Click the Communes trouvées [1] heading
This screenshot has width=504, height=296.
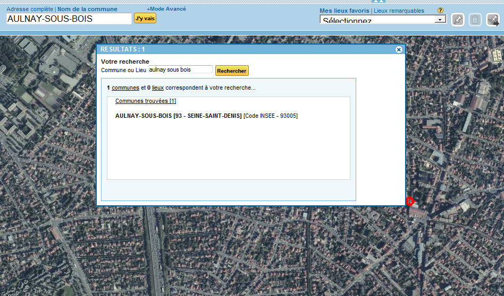(x=145, y=101)
